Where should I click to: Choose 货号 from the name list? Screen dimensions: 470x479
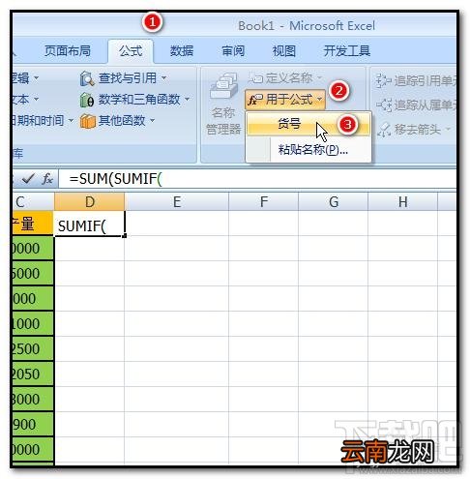(x=308, y=124)
